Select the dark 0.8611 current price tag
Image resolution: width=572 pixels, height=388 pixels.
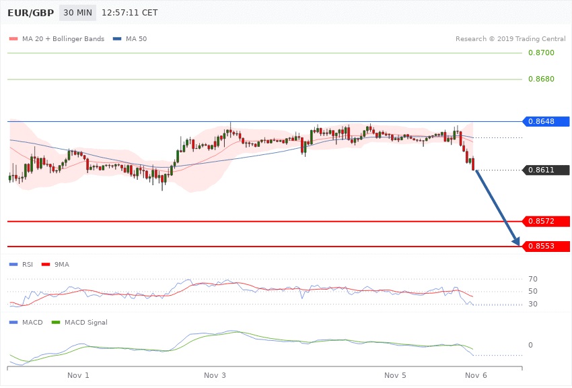tap(546, 170)
